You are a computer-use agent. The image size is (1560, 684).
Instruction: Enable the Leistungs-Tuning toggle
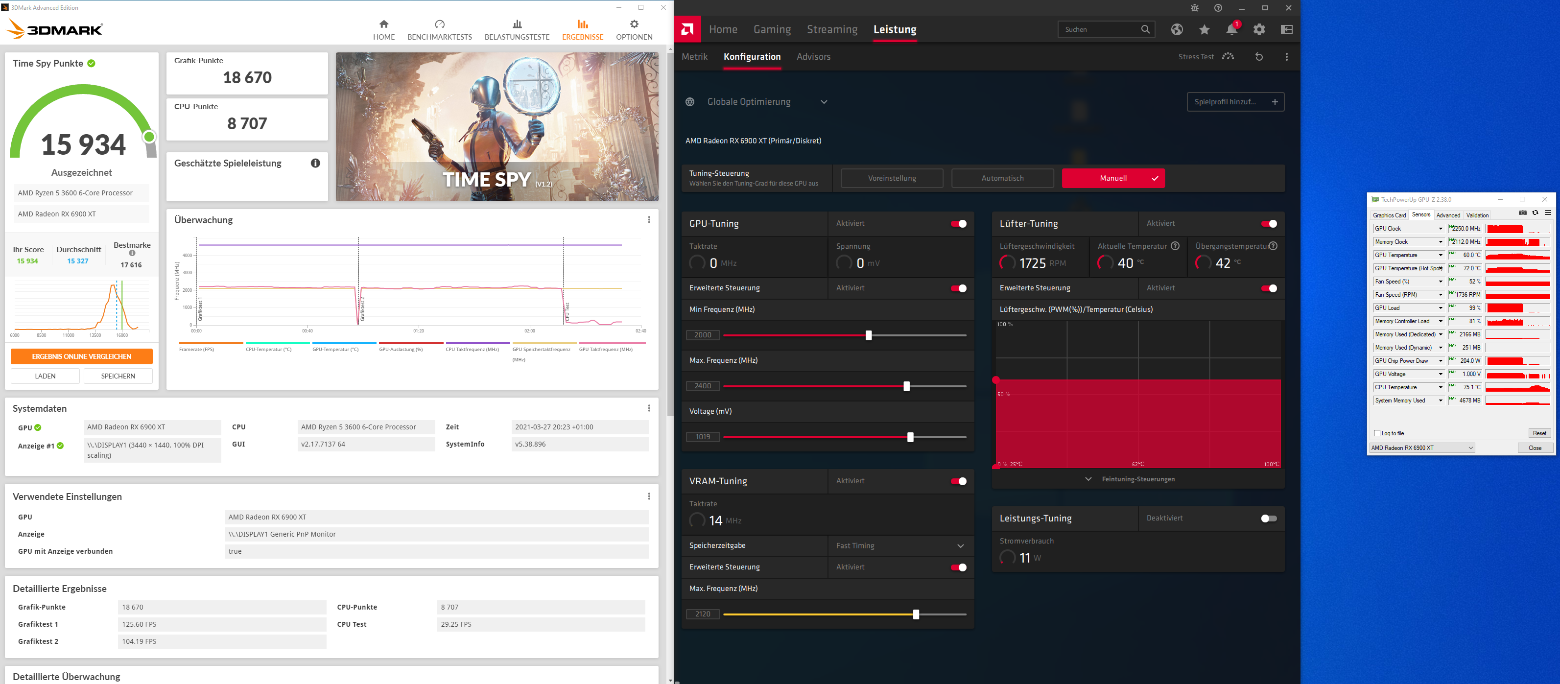pos(1268,519)
